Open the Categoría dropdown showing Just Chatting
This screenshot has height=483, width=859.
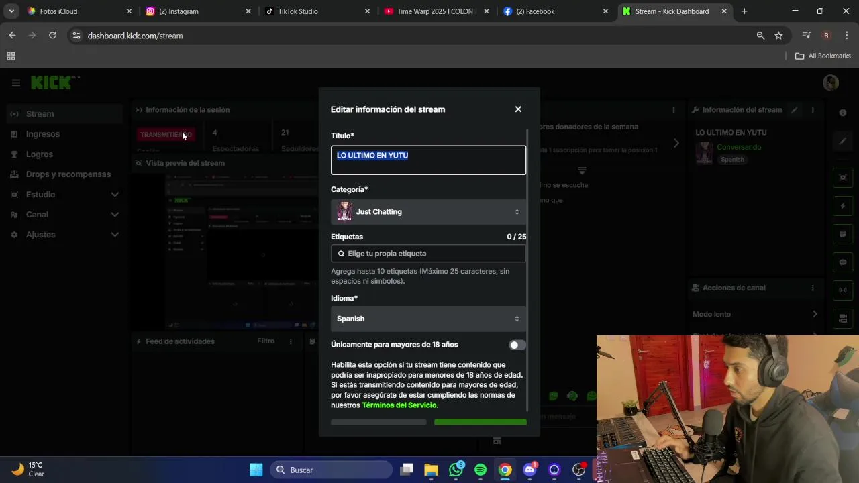(x=428, y=212)
